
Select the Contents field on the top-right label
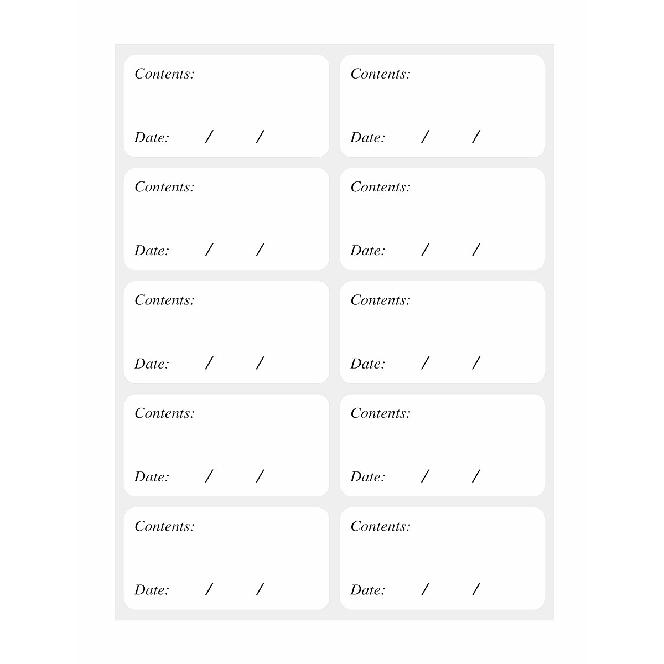pos(381,74)
